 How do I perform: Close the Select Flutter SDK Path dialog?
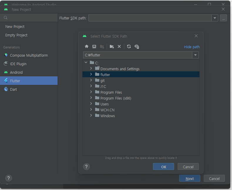196,36
